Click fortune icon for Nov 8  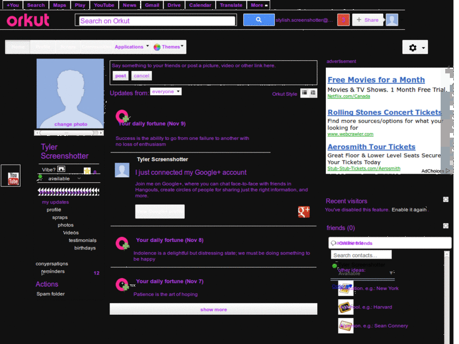122,243
